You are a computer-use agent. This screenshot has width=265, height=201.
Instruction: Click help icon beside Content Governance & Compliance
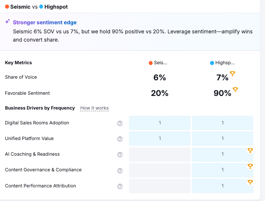tap(120, 171)
